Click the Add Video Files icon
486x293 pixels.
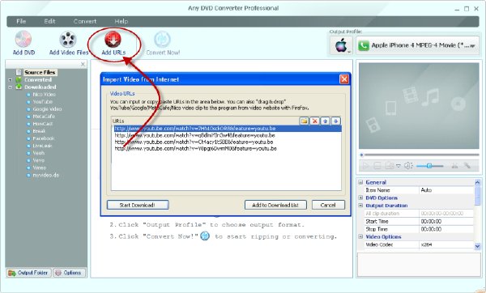click(68, 40)
